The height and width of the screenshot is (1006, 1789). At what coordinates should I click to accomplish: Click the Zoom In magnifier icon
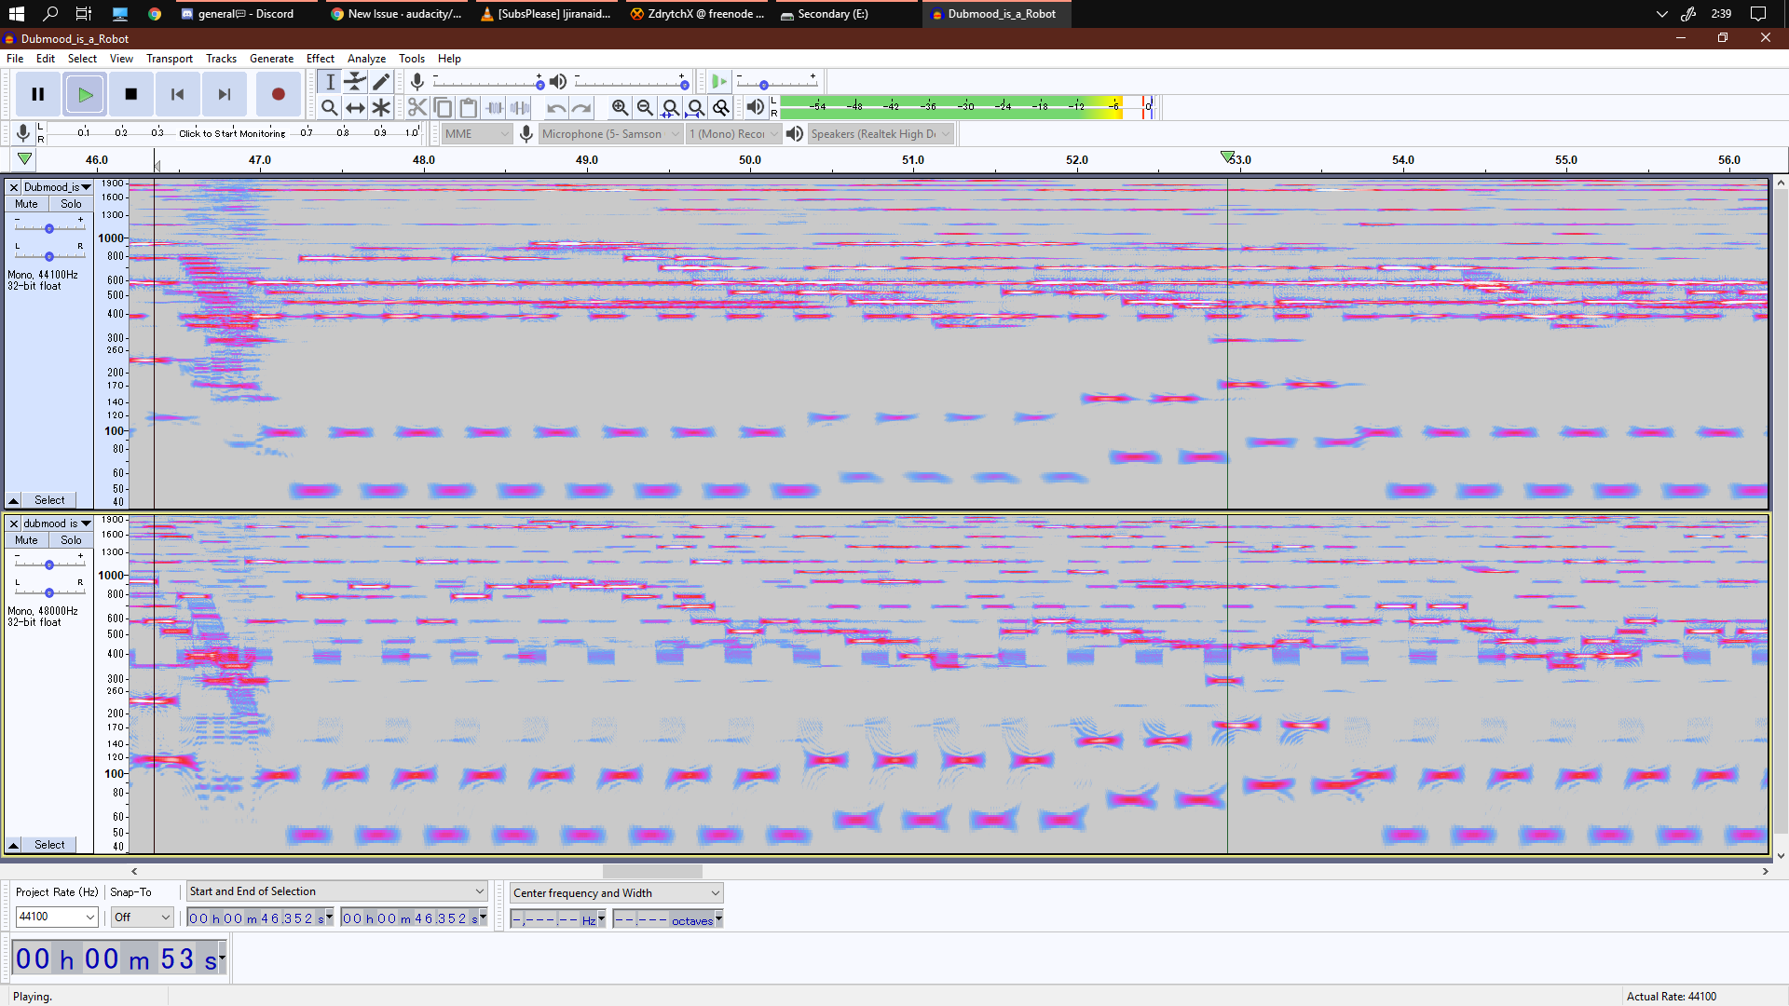coord(620,107)
